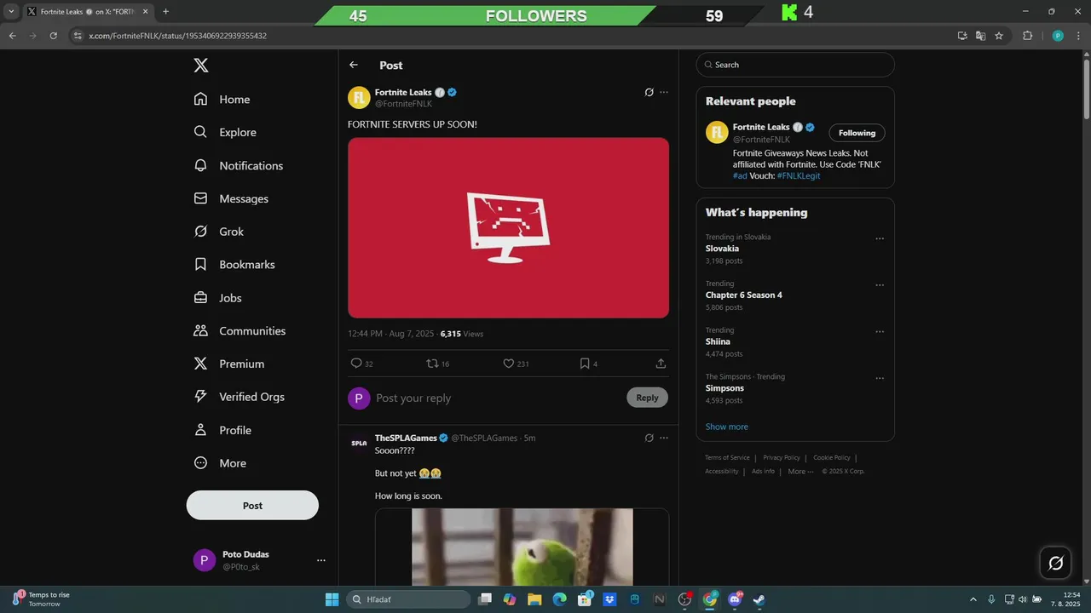Viewport: 1091px width, 613px height.
Task: Click the X logo in the sidebar
Action: pyautogui.click(x=200, y=66)
